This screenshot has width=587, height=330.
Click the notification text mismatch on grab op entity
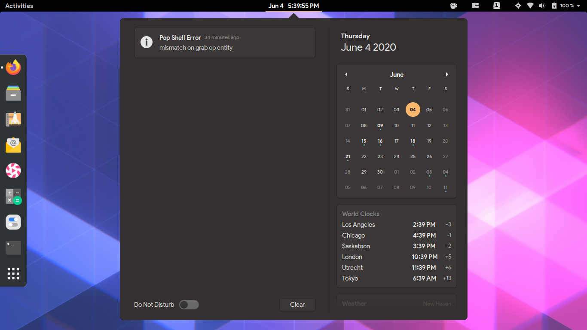tap(196, 48)
